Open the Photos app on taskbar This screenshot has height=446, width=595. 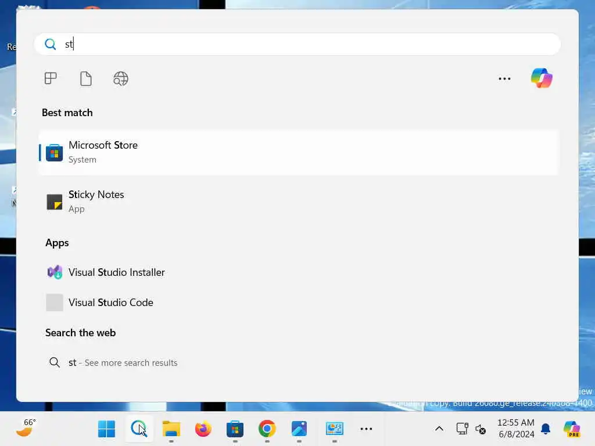coord(299,429)
